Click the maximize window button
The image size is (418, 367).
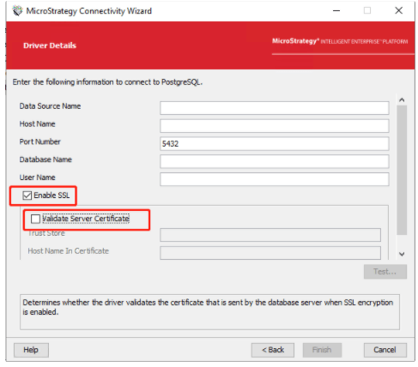pyautogui.click(x=367, y=11)
